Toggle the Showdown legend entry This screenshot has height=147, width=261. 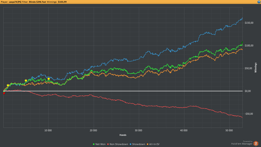[x=137, y=144]
